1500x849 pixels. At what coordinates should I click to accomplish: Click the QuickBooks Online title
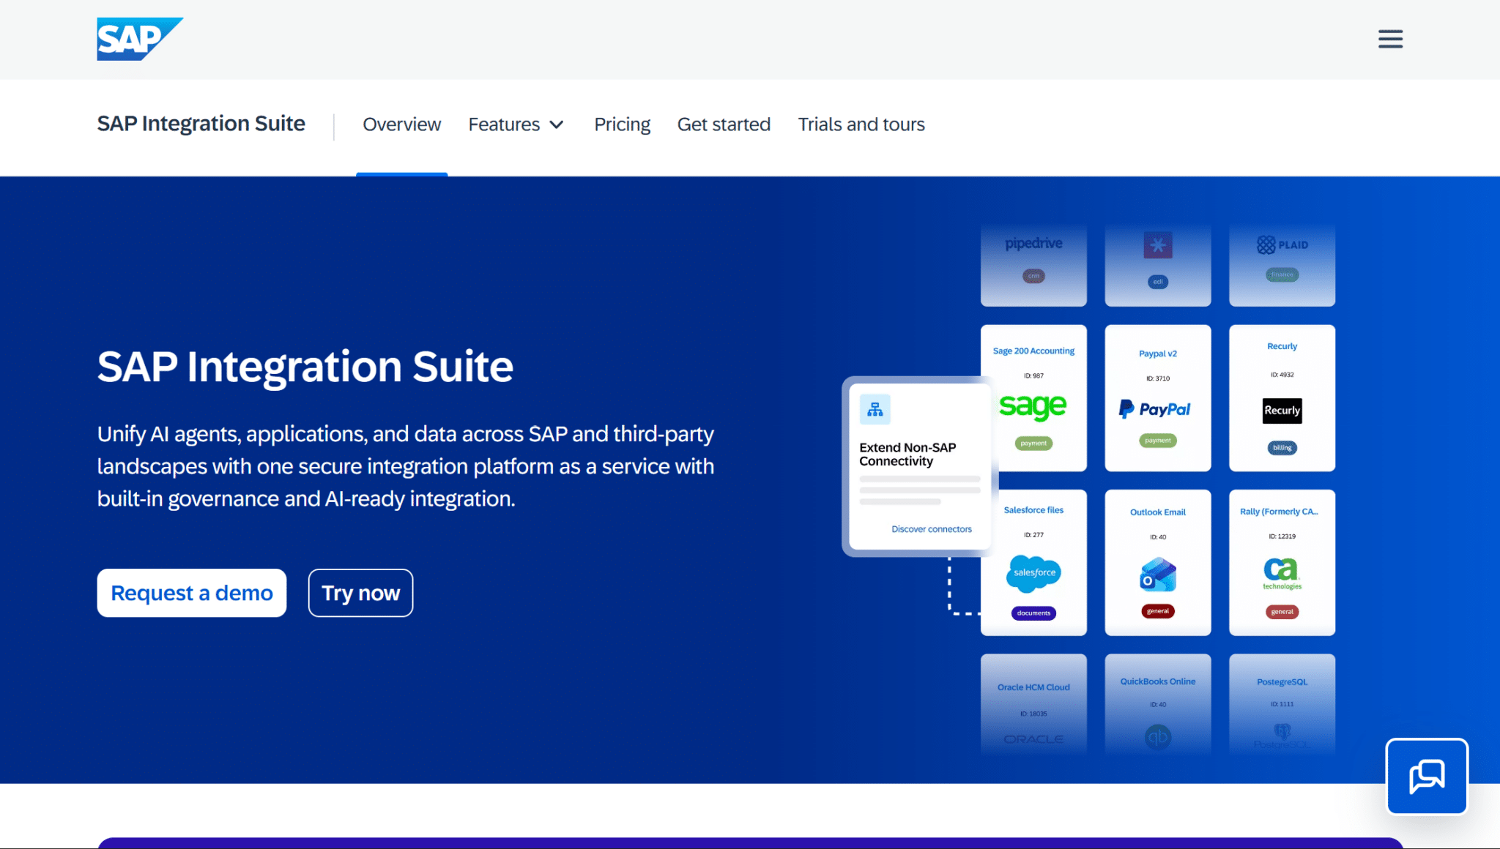(1158, 681)
